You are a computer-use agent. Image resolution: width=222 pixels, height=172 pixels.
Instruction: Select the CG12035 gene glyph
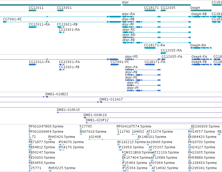coord(164,10)
